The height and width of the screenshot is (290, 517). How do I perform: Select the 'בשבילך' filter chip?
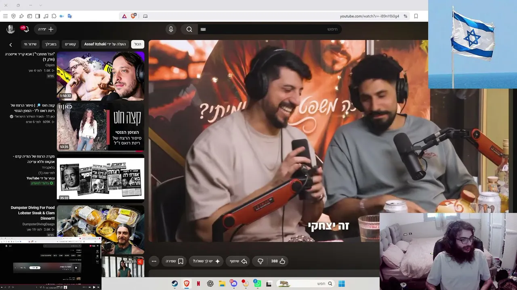click(x=51, y=44)
